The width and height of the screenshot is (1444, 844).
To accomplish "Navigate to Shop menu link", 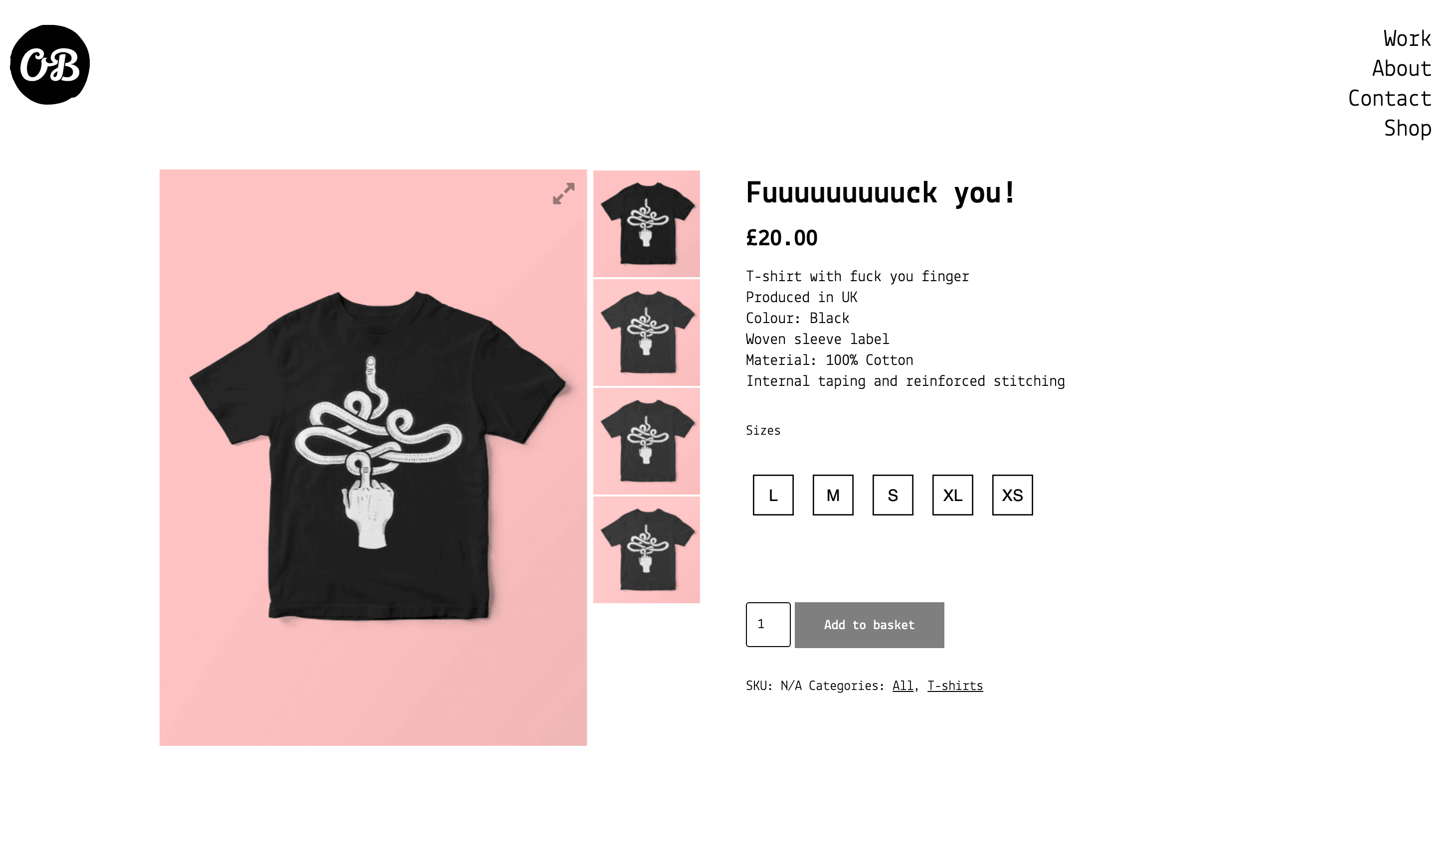I will click(1407, 128).
